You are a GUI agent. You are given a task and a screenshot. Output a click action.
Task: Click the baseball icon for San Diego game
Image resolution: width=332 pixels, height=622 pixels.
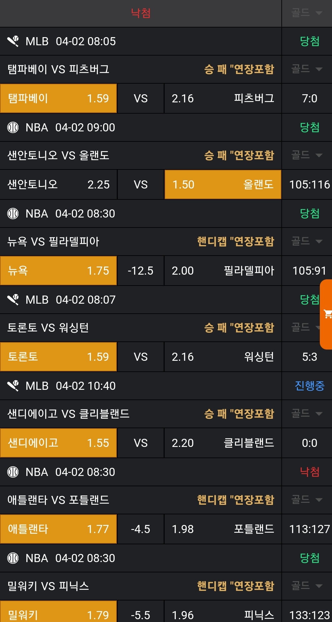pyautogui.click(x=13, y=386)
